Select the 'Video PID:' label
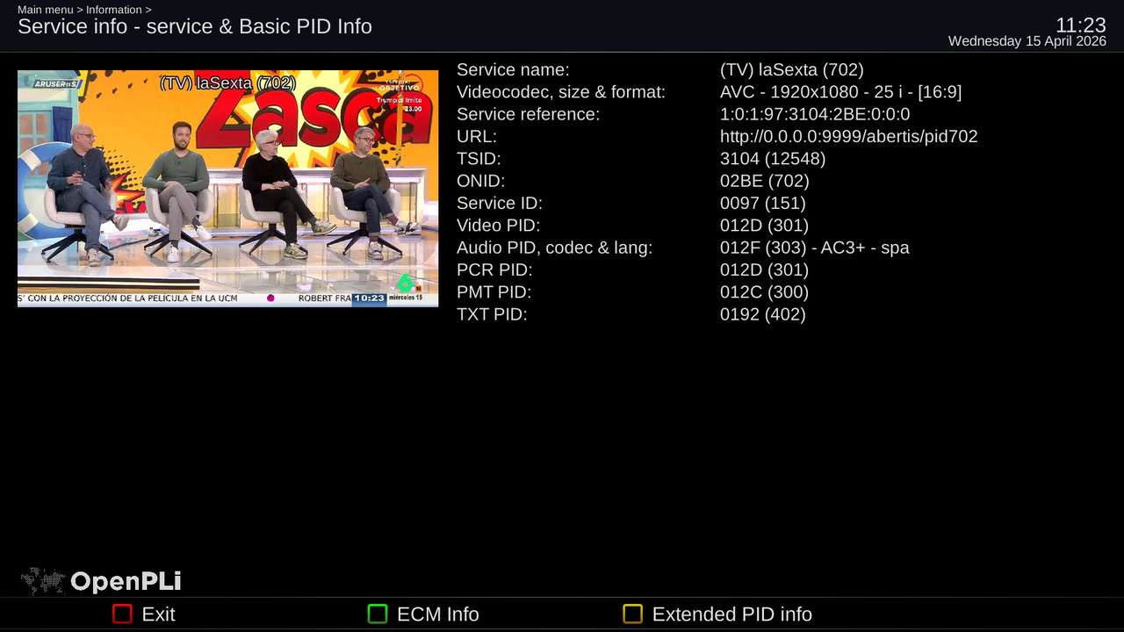The image size is (1124, 632). [498, 226]
